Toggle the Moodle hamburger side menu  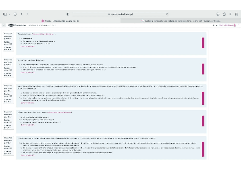click(x=4, y=25)
